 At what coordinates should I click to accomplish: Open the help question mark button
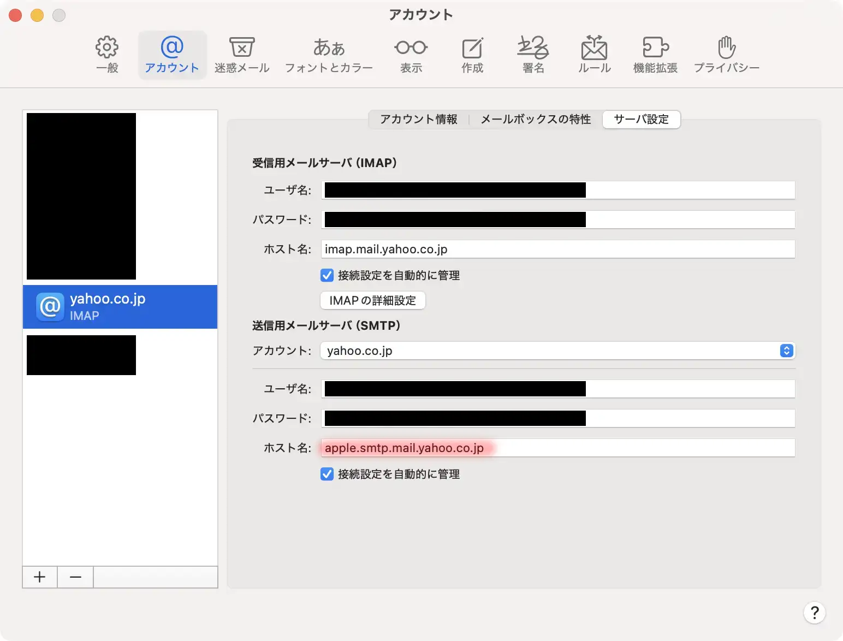814,612
